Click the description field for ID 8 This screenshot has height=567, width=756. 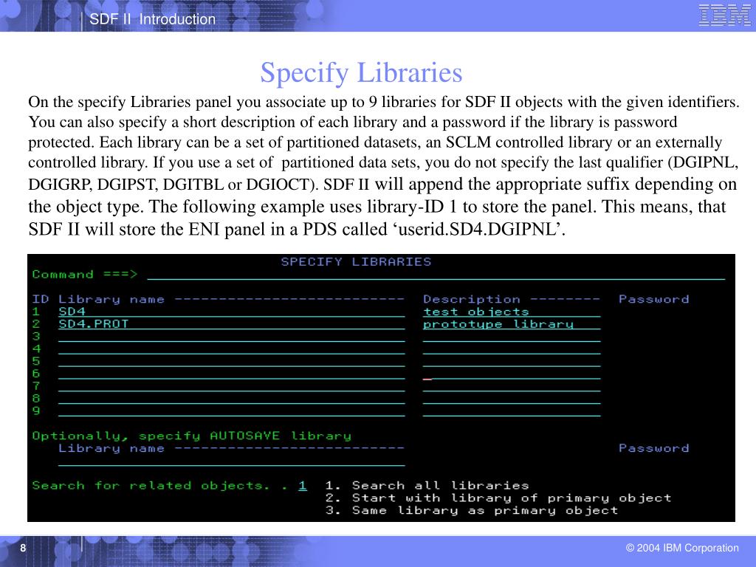(512, 399)
